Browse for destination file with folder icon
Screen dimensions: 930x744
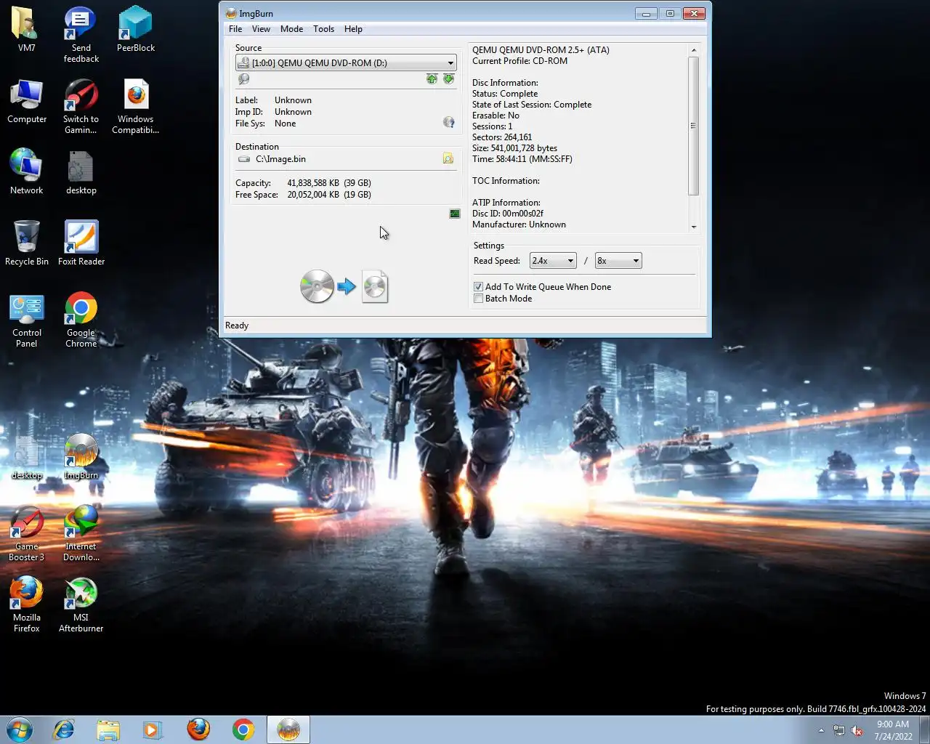448,158
